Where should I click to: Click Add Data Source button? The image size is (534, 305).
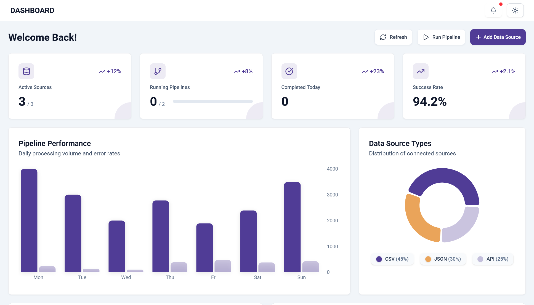pos(498,37)
